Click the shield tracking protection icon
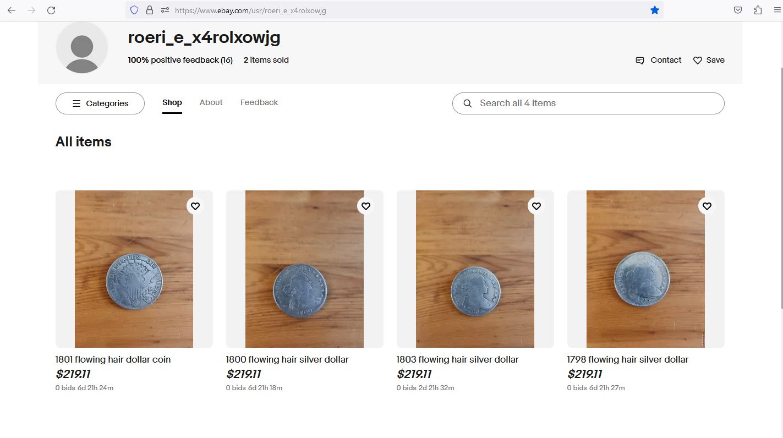 coord(134,10)
